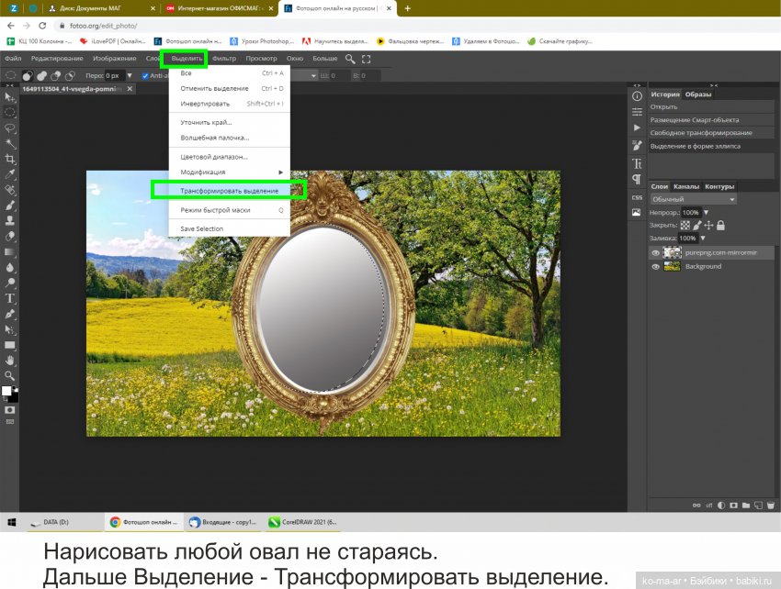Open the info panel icon

tap(636, 95)
